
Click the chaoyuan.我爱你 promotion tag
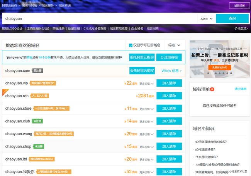click(x=54, y=172)
